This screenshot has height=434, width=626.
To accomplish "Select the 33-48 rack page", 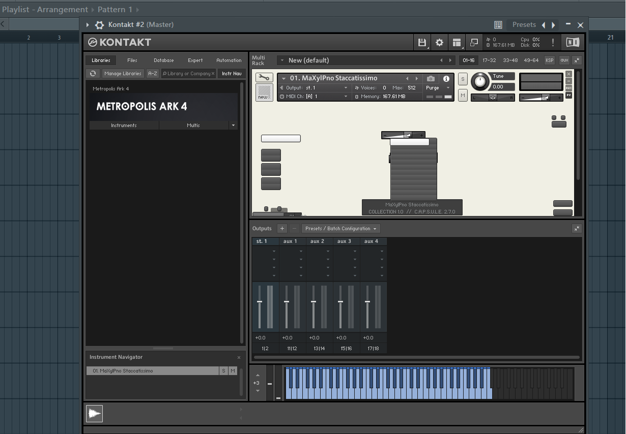I will coord(510,60).
